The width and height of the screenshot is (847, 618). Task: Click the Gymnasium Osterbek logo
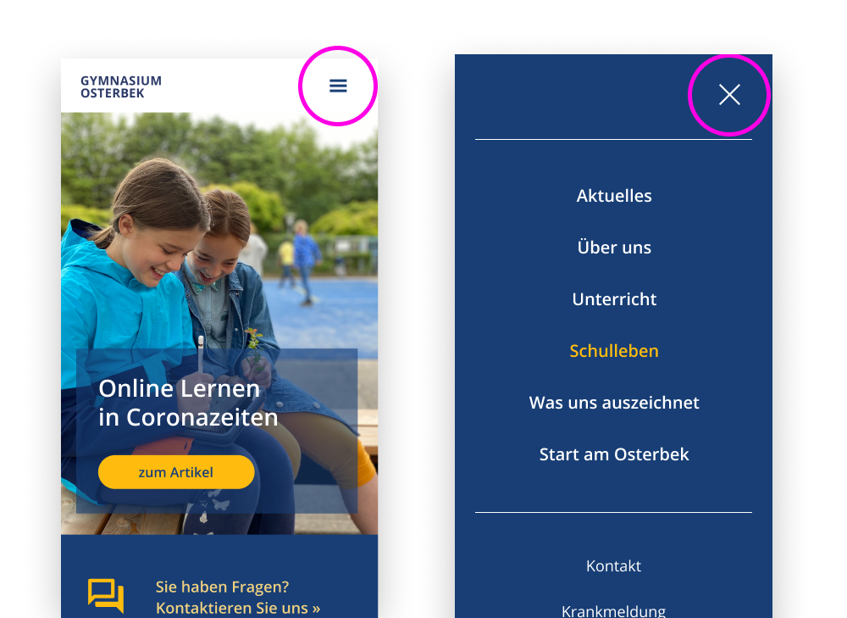121,87
